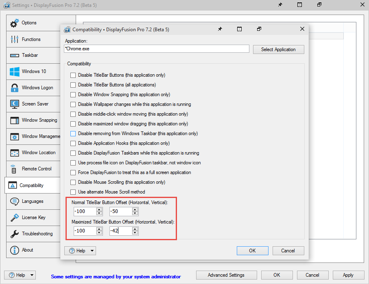Click the Screen Saver moon icon
369x284 pixels.
[x=15, y=104]
